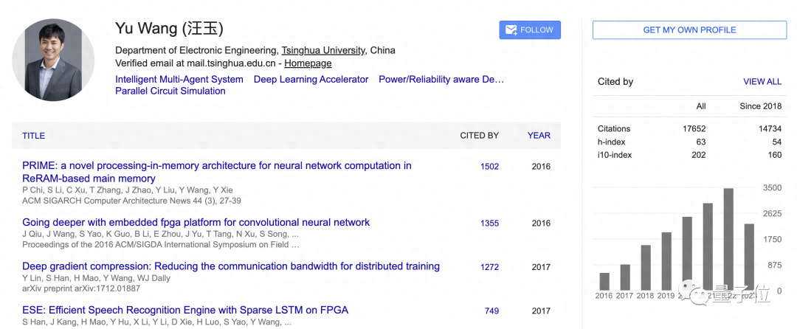Screen dimensions: 797x329
Task: Open the Tsinghua University affiliation link
Action: pyautogui.click(x=323, y=51)
